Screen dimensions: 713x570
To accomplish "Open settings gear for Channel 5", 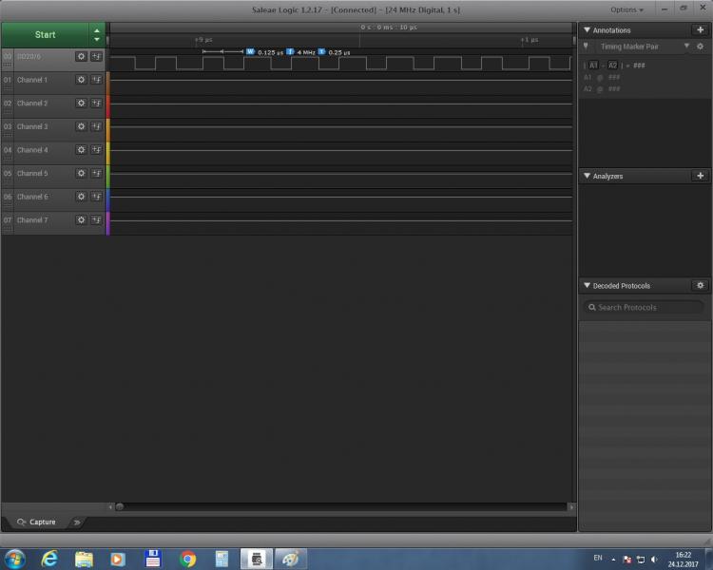I will click(81, 174).
